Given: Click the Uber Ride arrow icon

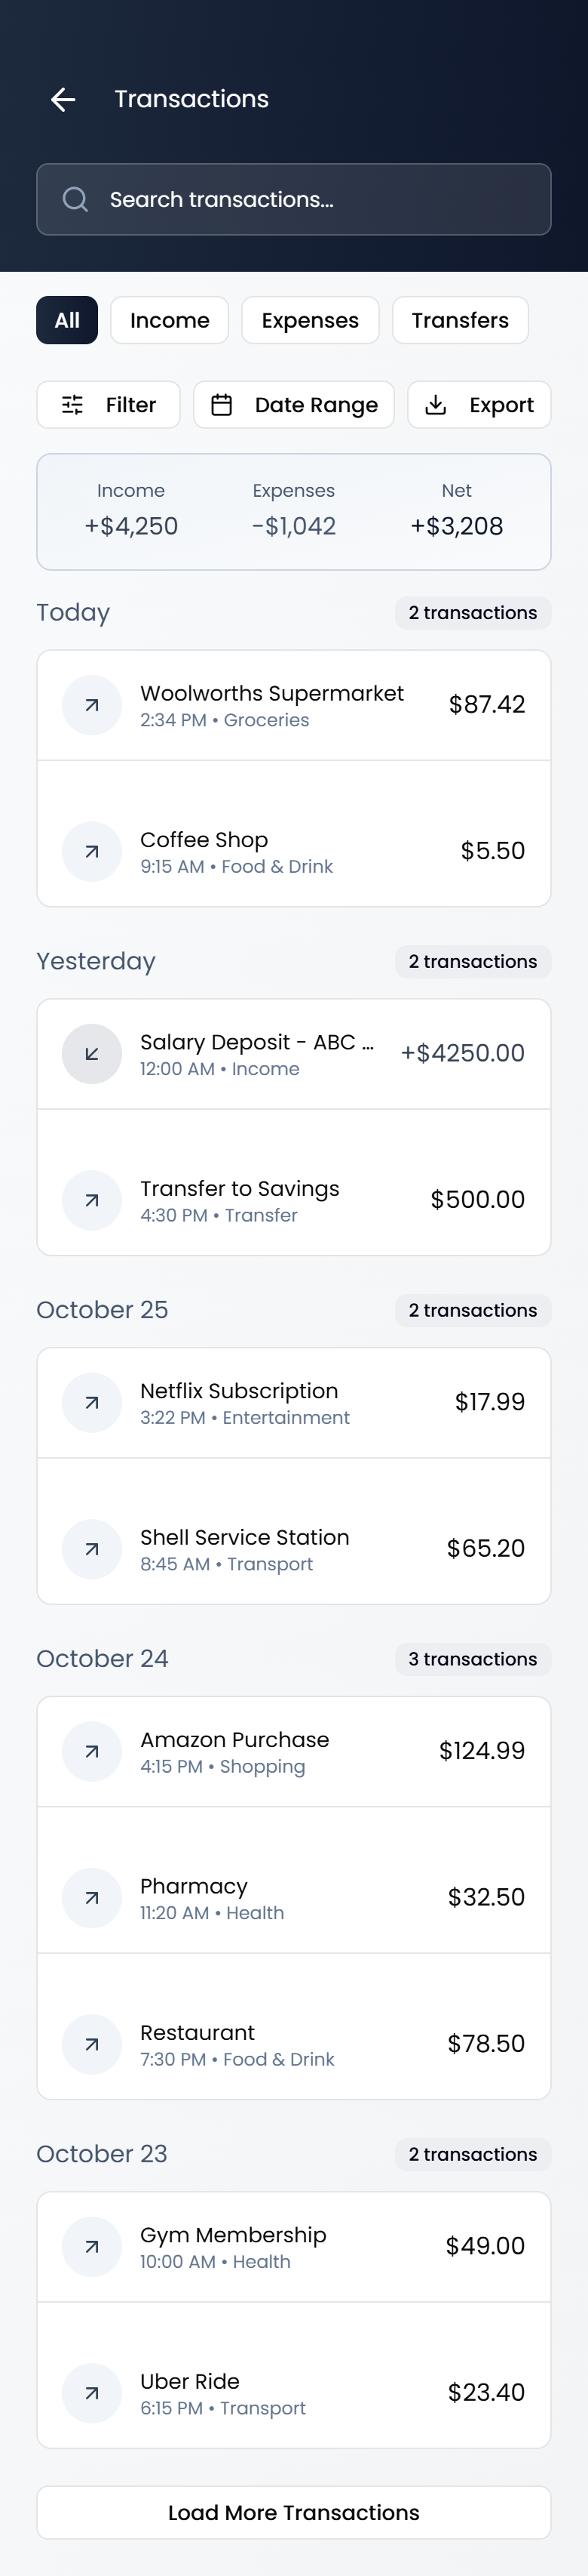Looking at the screenshot, I should pyautogui.click(x=92, y=2393).
